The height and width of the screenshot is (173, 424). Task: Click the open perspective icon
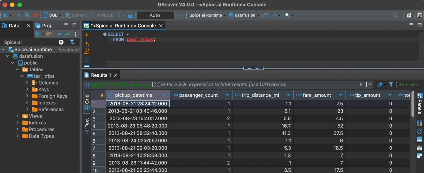point(409,15)
